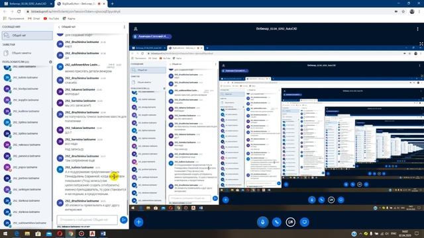
Task: Select the Общий чат entry in the sidebar
Action: pyautogui.click(x=27, y=35)
